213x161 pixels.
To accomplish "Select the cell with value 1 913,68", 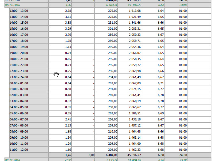I will (x=129, y=11).
